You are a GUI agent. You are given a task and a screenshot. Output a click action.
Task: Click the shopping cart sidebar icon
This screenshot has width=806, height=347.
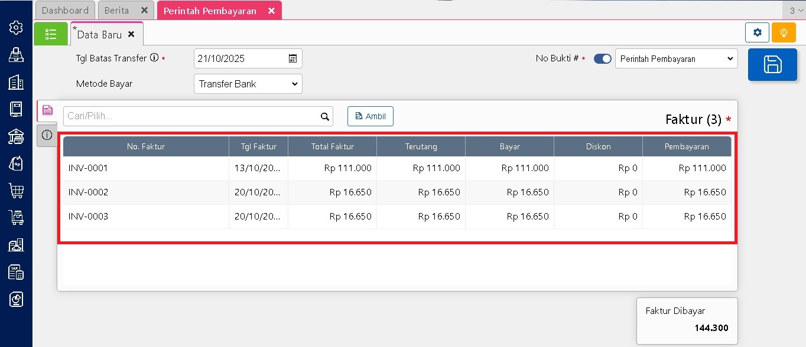coord(16,191)
